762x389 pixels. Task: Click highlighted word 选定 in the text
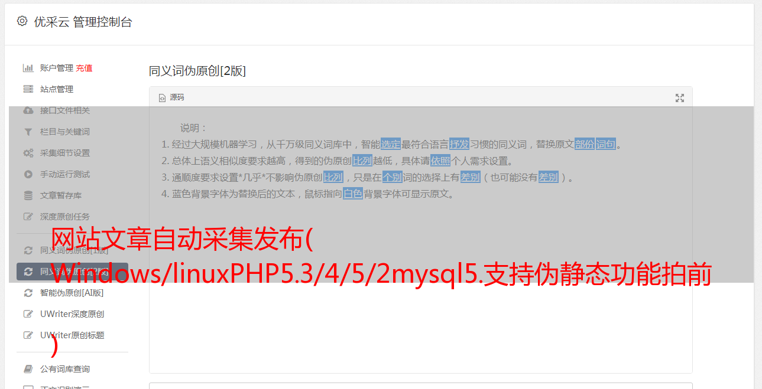pyautogui.click(x=391, y=144)
